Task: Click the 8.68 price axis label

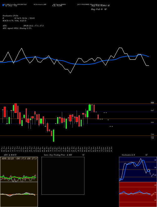Action: (x=152, y=123)
